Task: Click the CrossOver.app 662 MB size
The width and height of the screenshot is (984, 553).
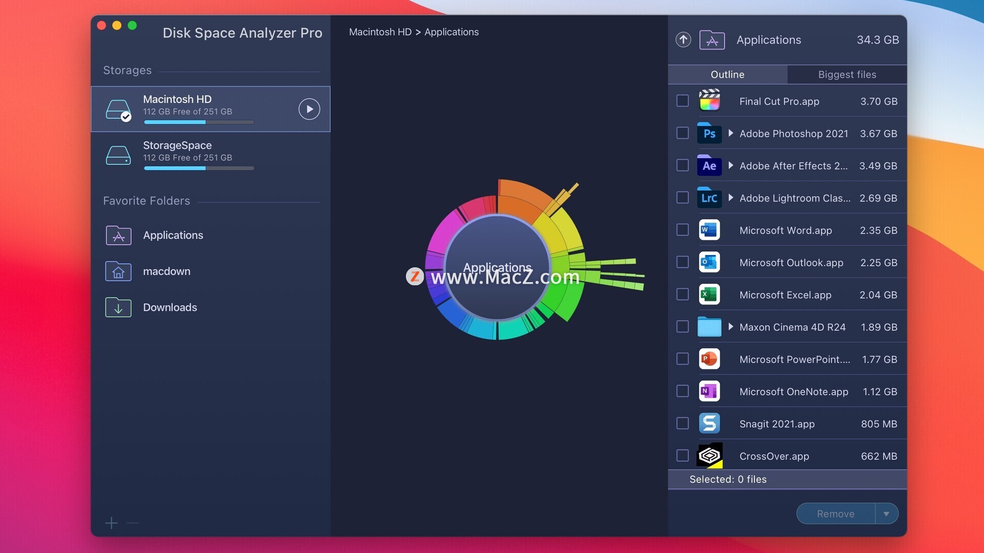Action: tap(879, 456)
